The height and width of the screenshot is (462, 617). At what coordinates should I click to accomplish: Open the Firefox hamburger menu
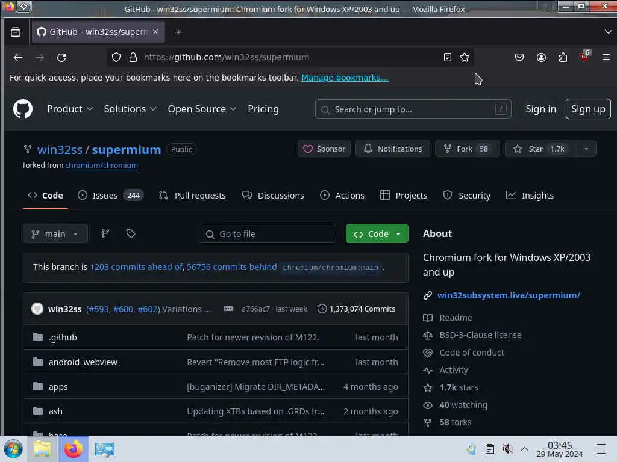pos(606,57)
